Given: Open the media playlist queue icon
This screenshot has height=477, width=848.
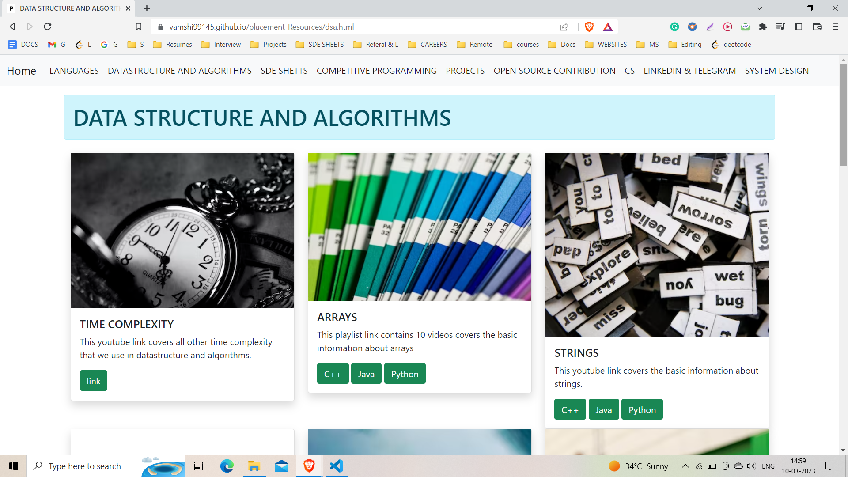Looking at the screenshot, I should (x=780, y=26).
